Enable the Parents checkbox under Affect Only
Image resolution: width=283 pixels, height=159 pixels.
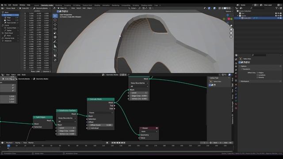pos(257,77)
